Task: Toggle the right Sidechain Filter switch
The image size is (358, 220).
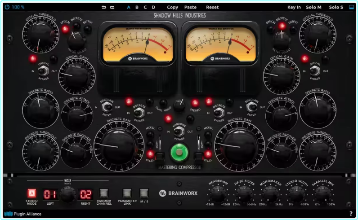Action: [251, 107]
